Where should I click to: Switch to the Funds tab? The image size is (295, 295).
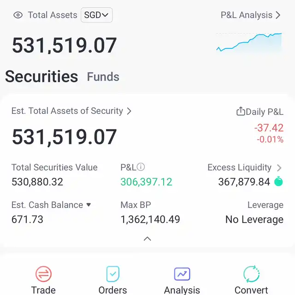point(103,77)
